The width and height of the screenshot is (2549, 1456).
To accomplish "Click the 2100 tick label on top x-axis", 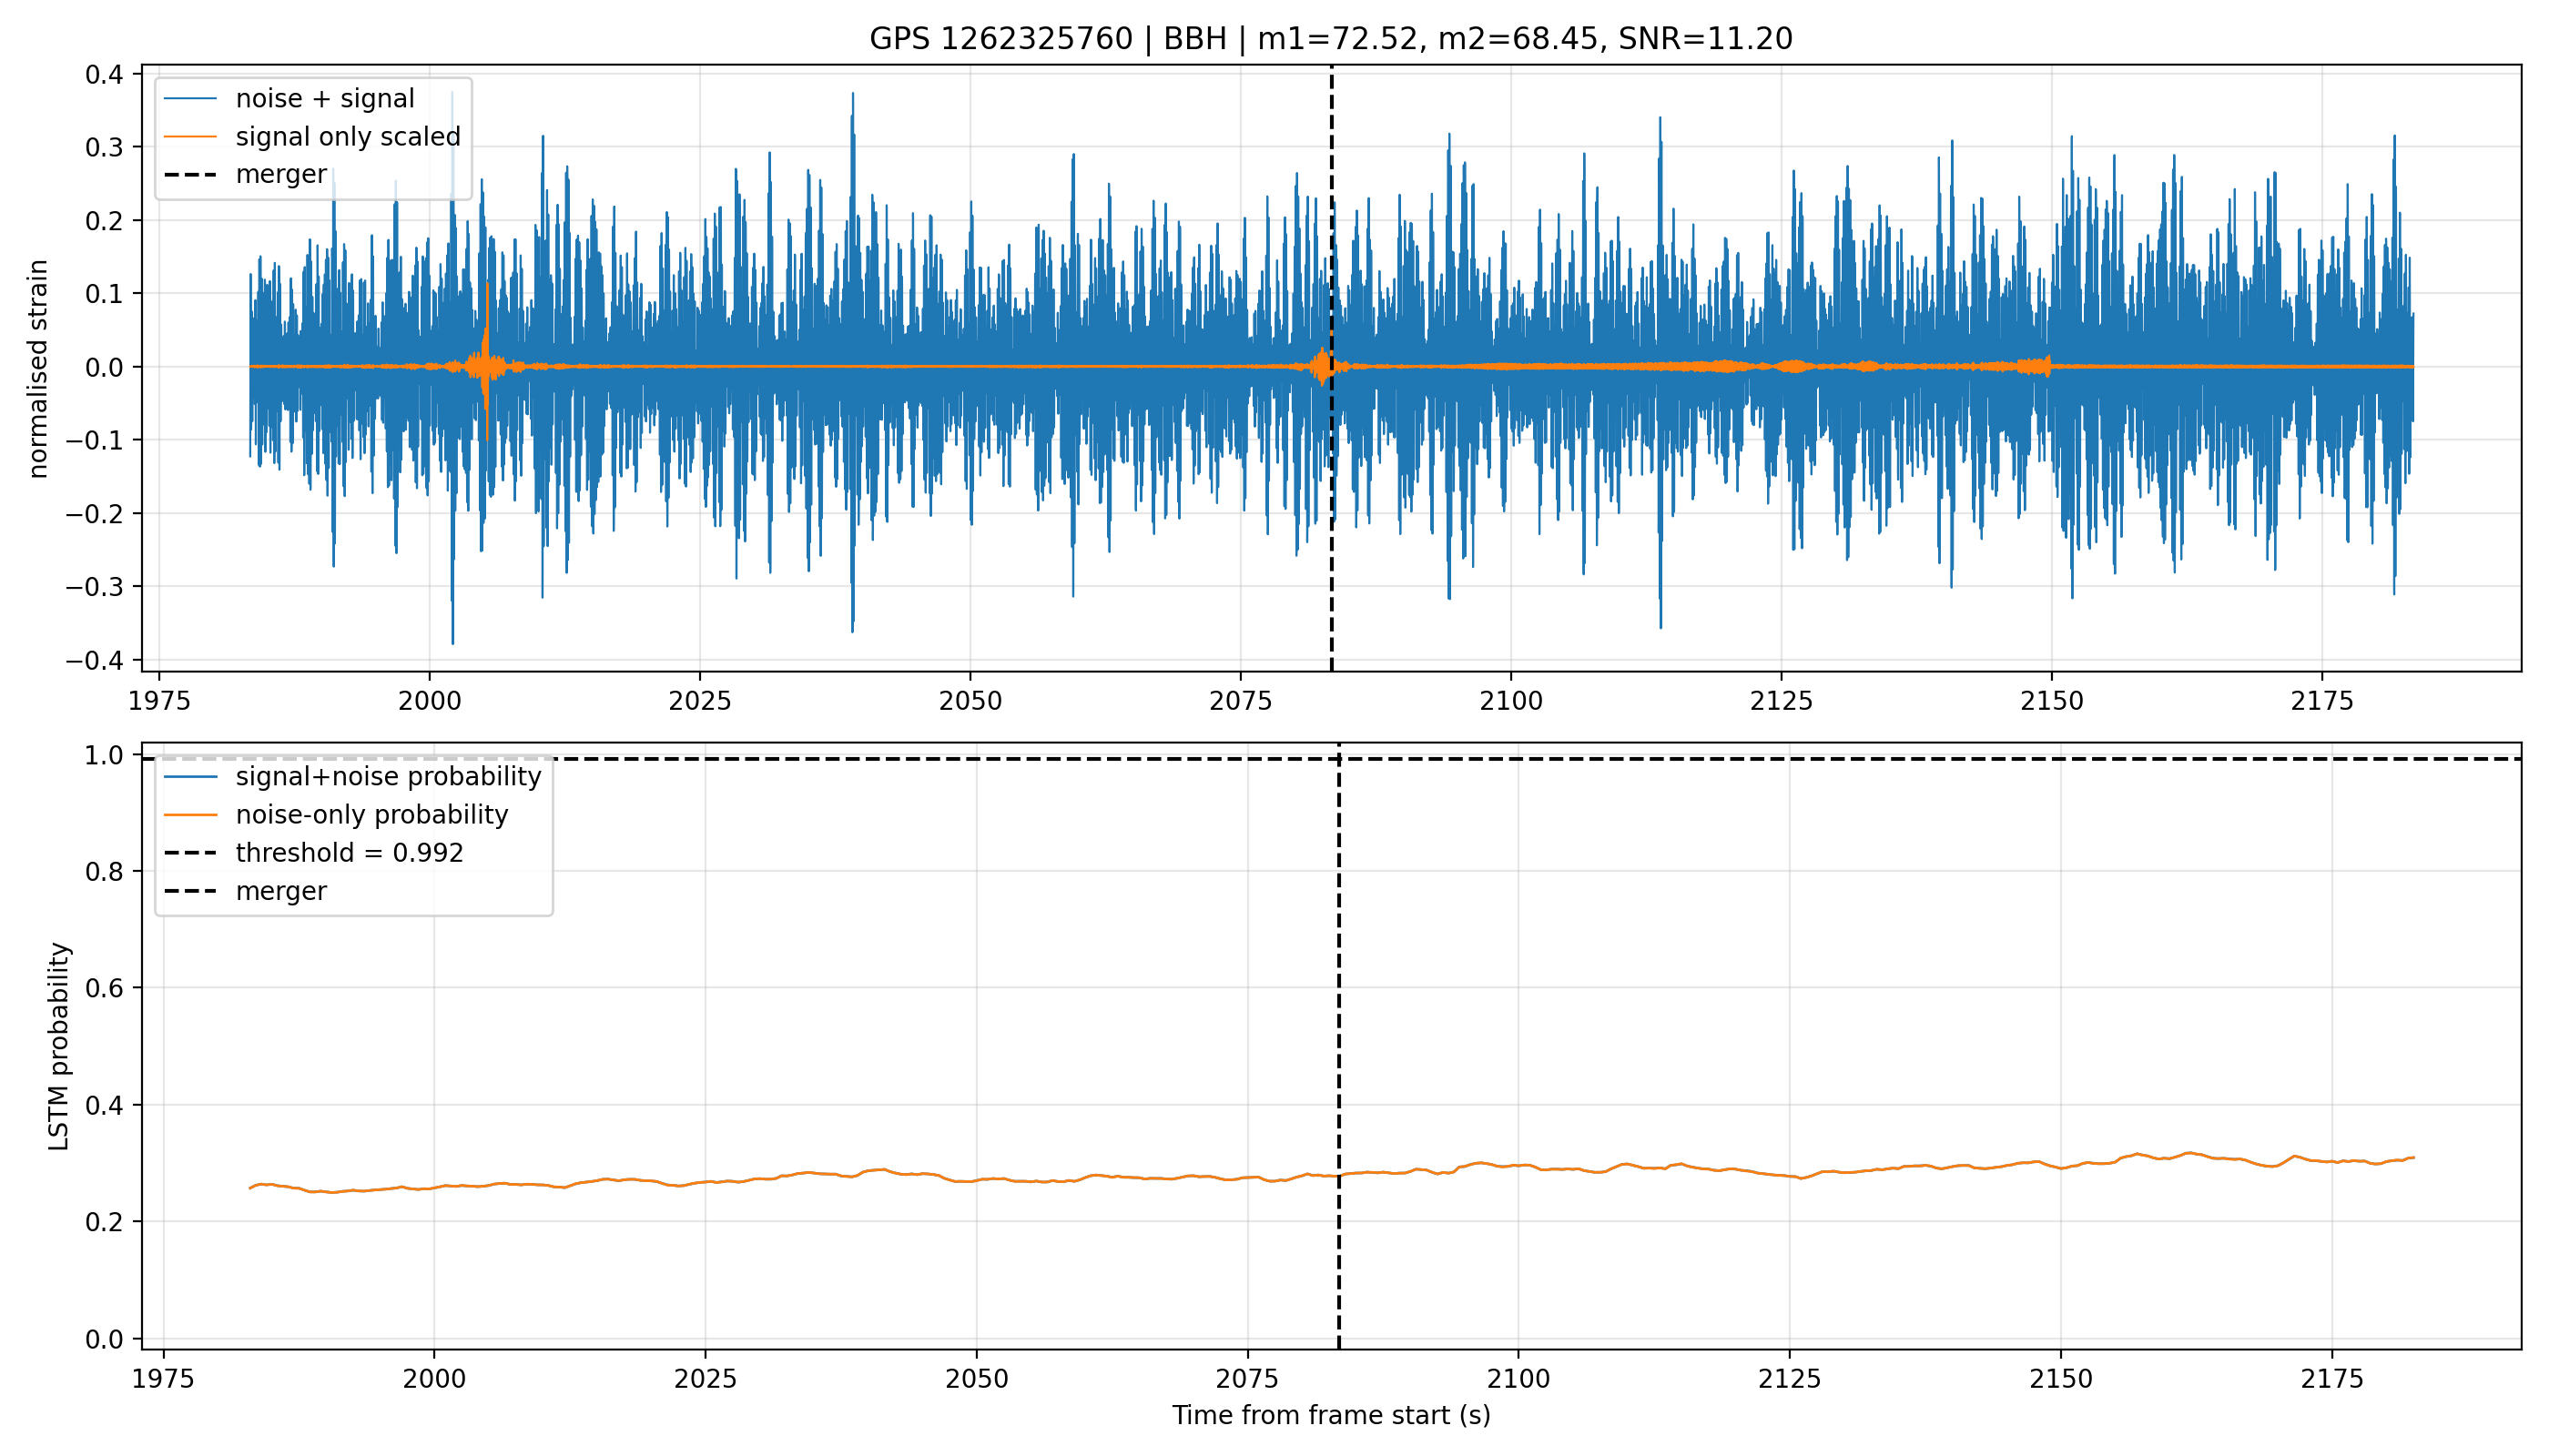I will pyautogui.click(x=1510, y=701).
